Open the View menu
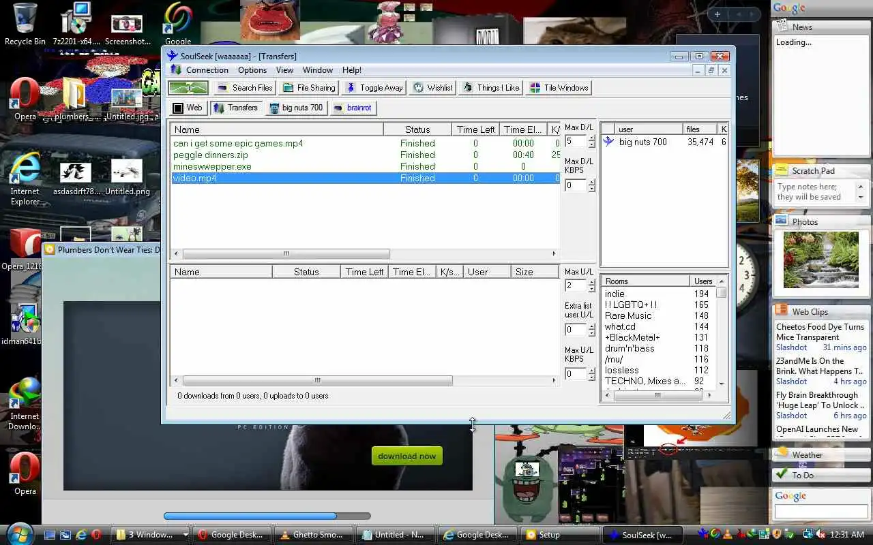This screenshot has width=873, height=545. coord(284,70)
